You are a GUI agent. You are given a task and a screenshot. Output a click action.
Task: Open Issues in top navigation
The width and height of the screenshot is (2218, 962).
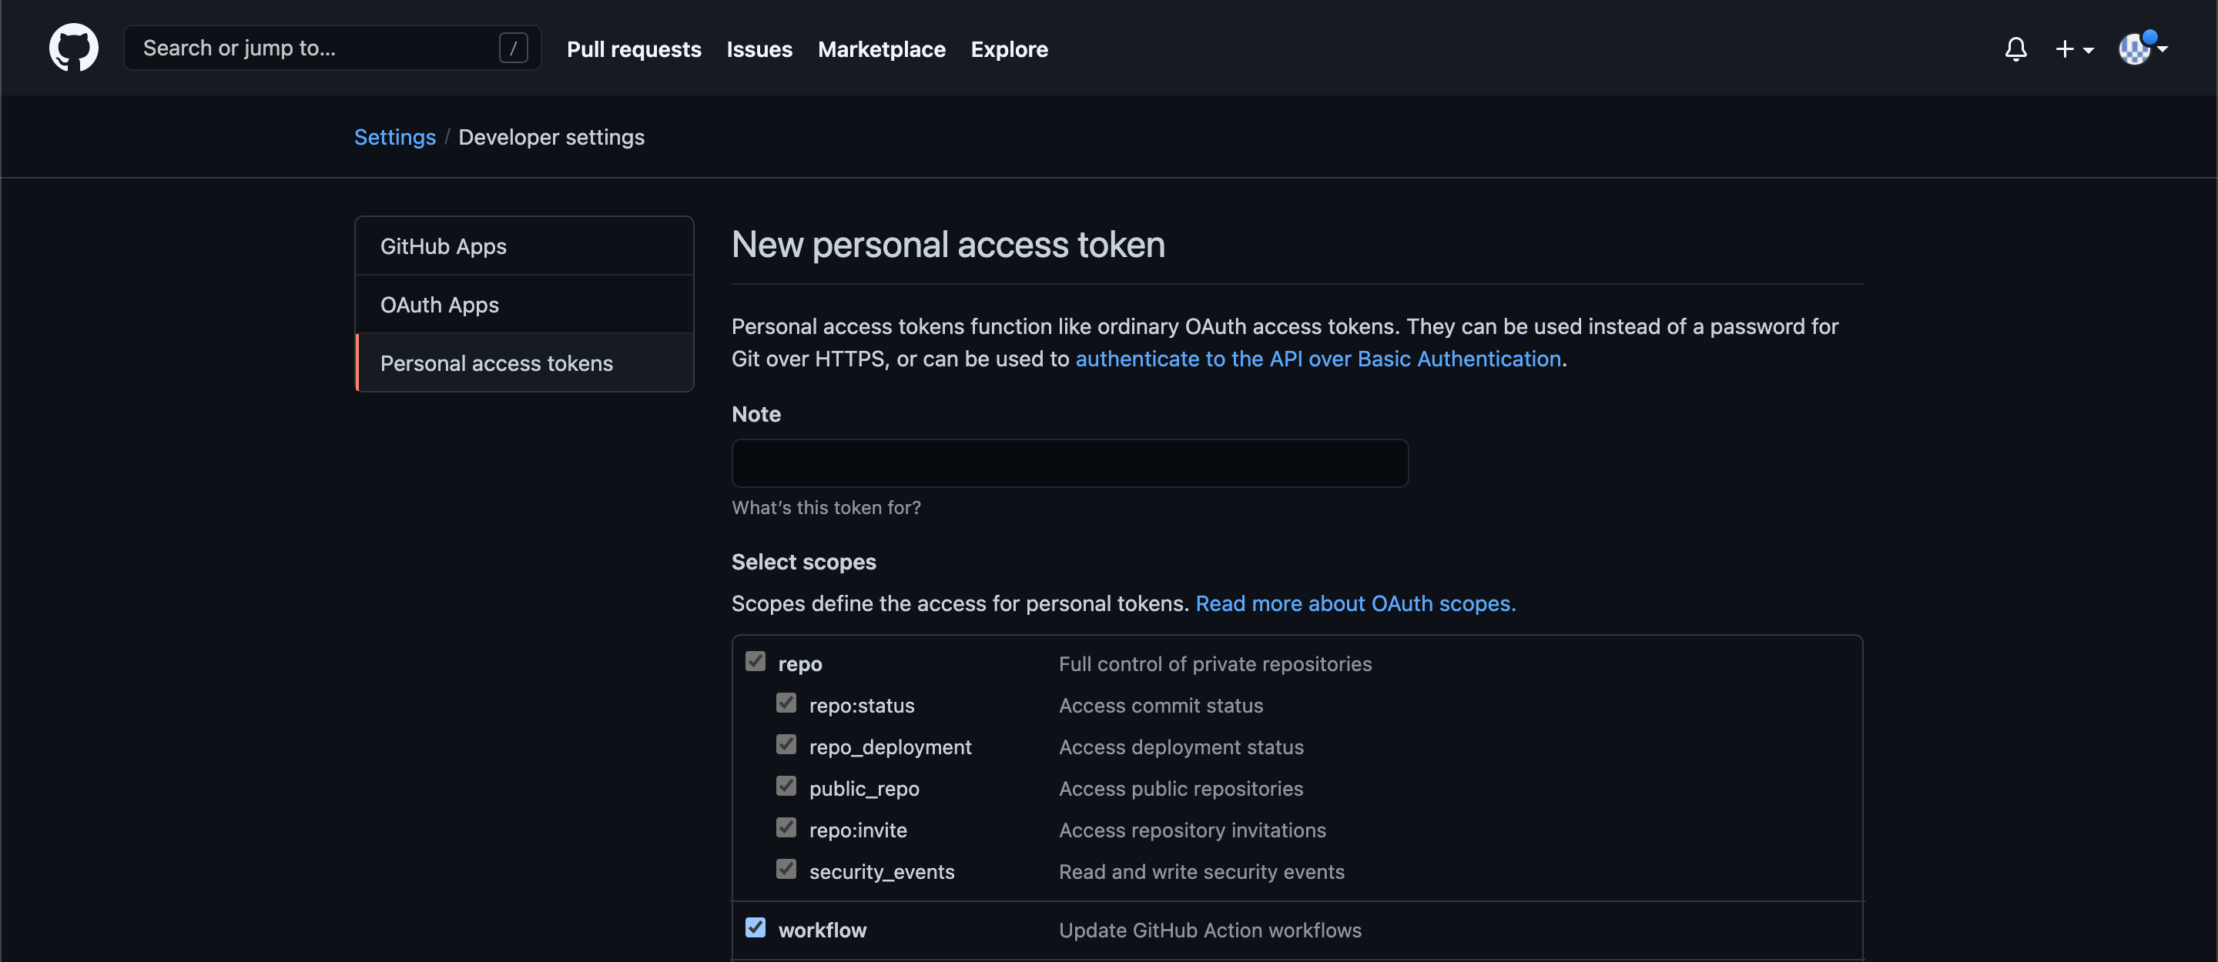(759, 49)
